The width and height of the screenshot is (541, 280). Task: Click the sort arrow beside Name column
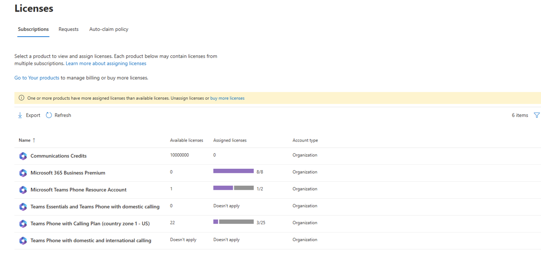pos(34,140)
